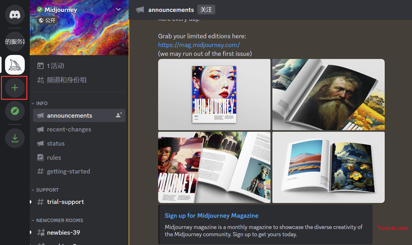The width and height of the screenshot is (412, 245).
Task: Select the announcements channel in sidebar
Action: [79, 115]
